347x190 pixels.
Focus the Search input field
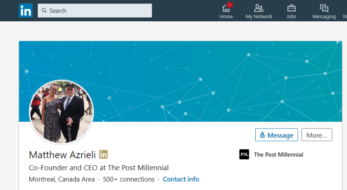95,10
